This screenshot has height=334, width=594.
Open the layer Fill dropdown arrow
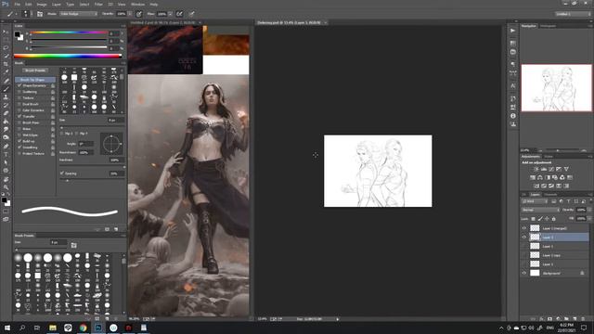[x=588, y=219]
